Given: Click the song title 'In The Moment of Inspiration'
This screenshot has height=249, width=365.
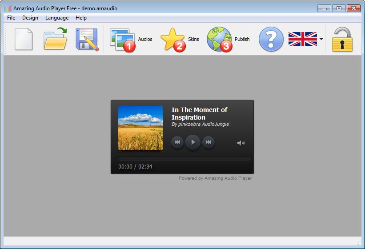Looking at the screenshot, I should click(199, 113).
